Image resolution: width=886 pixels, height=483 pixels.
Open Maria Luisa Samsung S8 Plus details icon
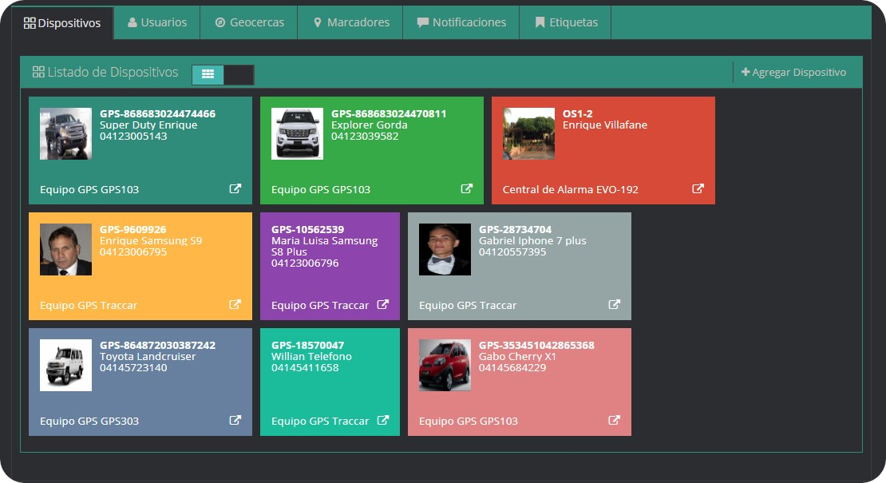click(383, 305)
